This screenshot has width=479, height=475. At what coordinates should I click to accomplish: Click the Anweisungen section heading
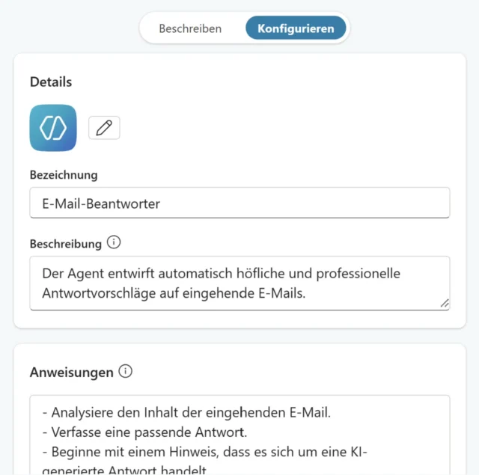(x=72, y=372)
